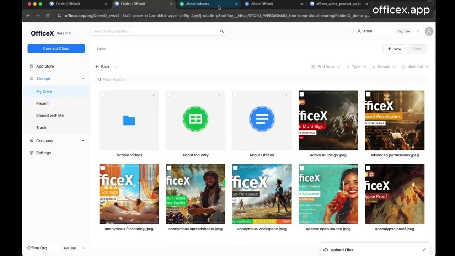
Task: Expand the Company section in the sidebar
Action: [44, 140]
